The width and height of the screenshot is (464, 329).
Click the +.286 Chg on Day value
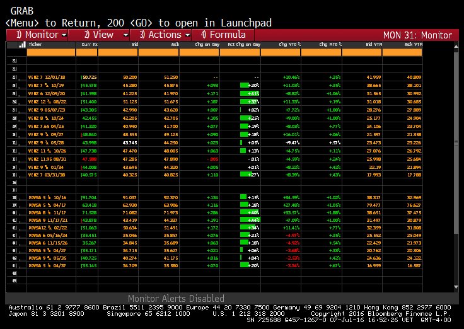click(x=212, y=213)
